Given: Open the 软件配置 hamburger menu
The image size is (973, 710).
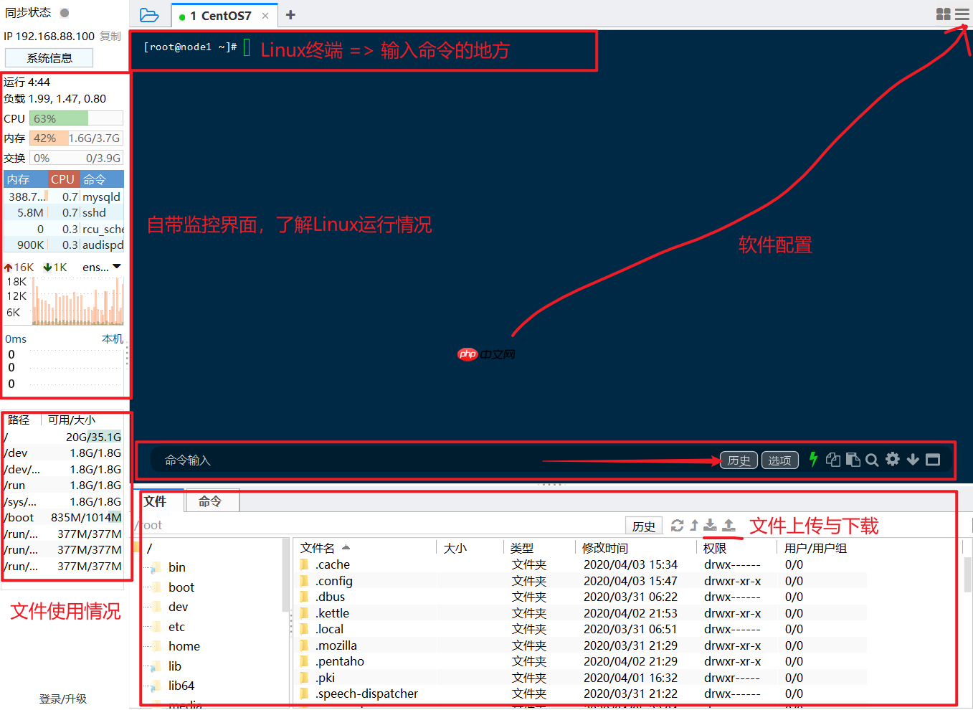Looking at the screenshot, I should coord(963,13).
